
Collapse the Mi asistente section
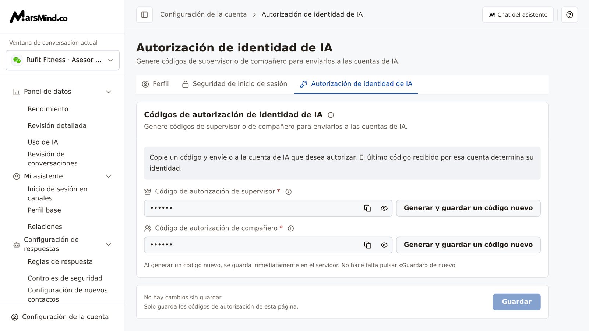coord(109,177)
